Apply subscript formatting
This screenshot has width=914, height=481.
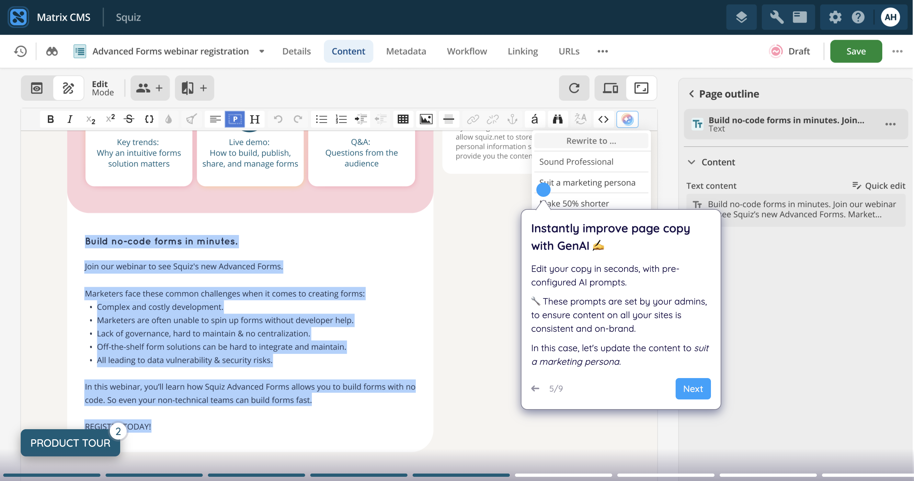point(90,119)
